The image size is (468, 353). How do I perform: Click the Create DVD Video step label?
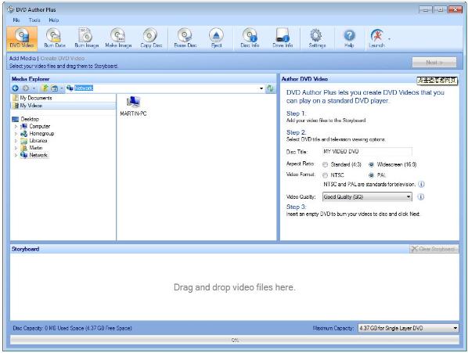63,59
